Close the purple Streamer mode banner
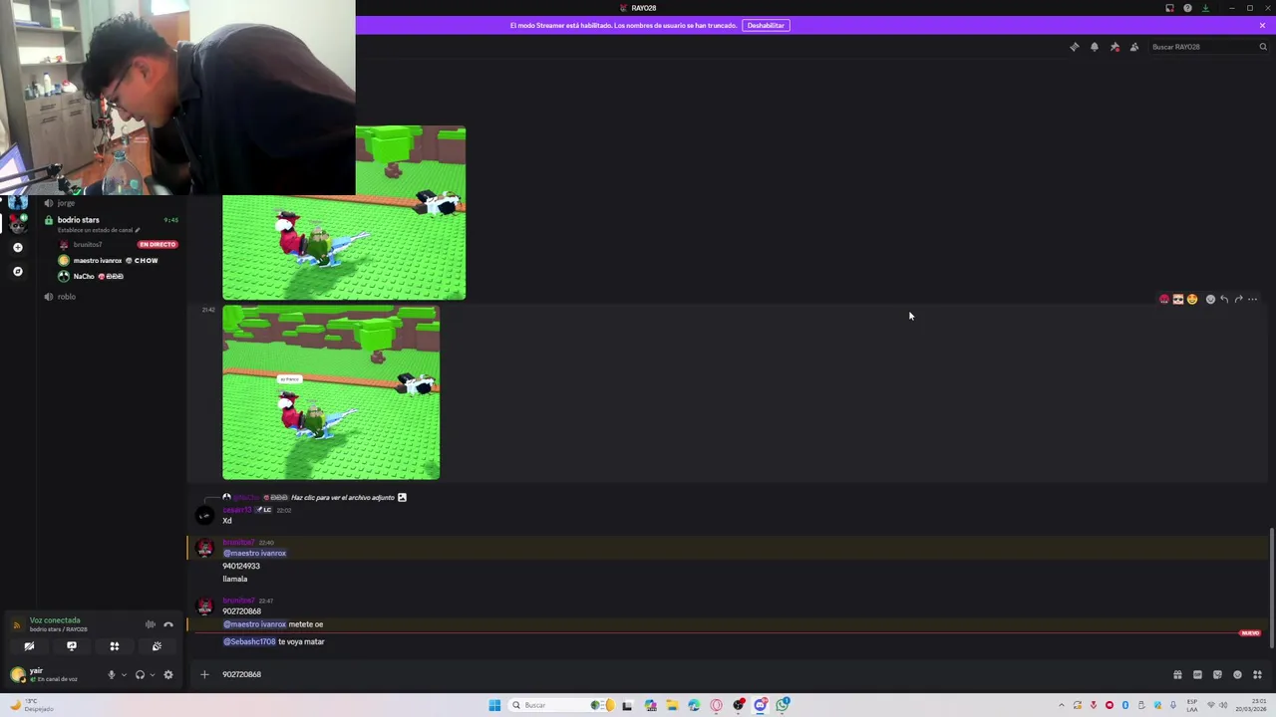1276x717 pixels. click(x=1262, y=25)
